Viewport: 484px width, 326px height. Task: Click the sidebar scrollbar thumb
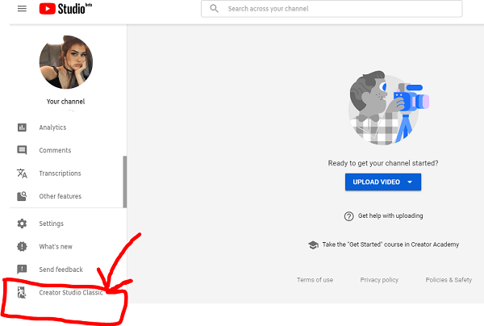pos(125,182)
